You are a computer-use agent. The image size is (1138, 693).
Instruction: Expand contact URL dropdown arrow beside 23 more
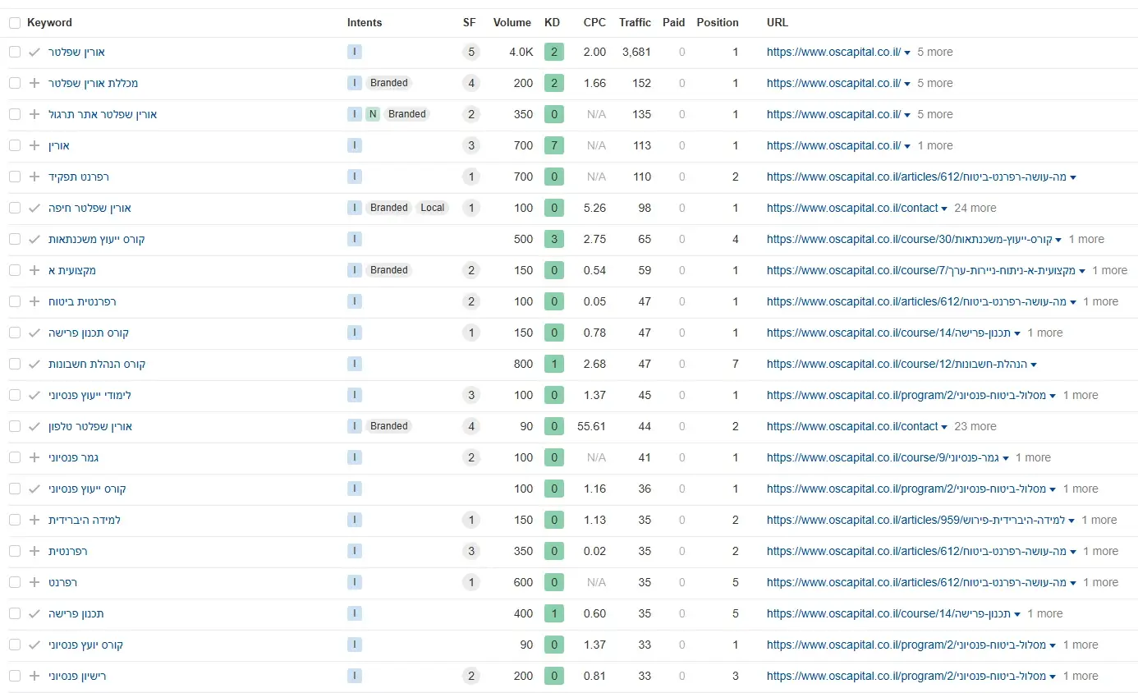[x=944, y=427]
